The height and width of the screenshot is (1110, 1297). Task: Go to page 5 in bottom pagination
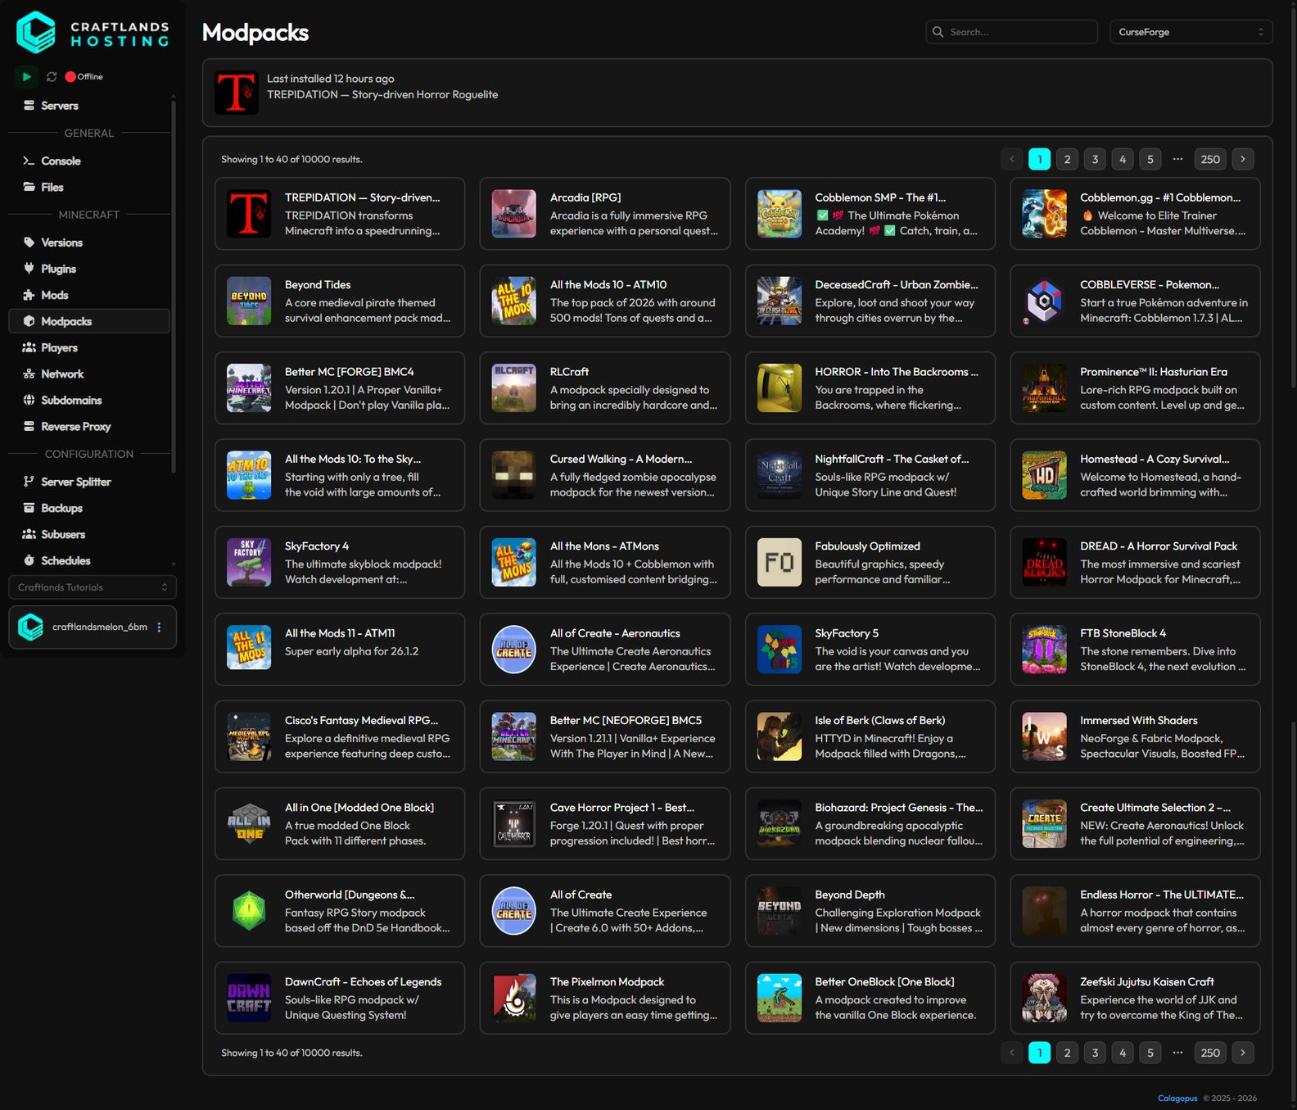tap(1150, 1053)
